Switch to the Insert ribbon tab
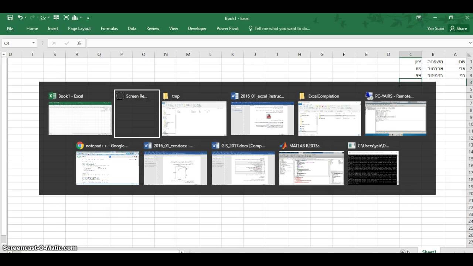473x266 pixels. [53, 28]
